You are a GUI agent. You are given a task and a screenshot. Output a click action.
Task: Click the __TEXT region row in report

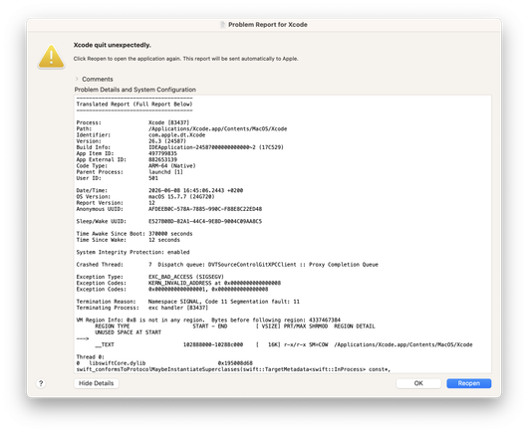pos(284,344)
